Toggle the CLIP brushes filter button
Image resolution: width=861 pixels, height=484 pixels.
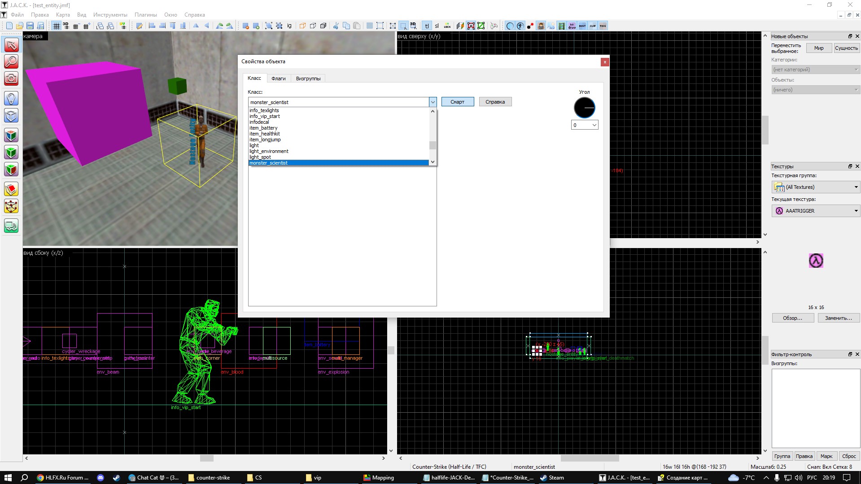pos(593,26)
